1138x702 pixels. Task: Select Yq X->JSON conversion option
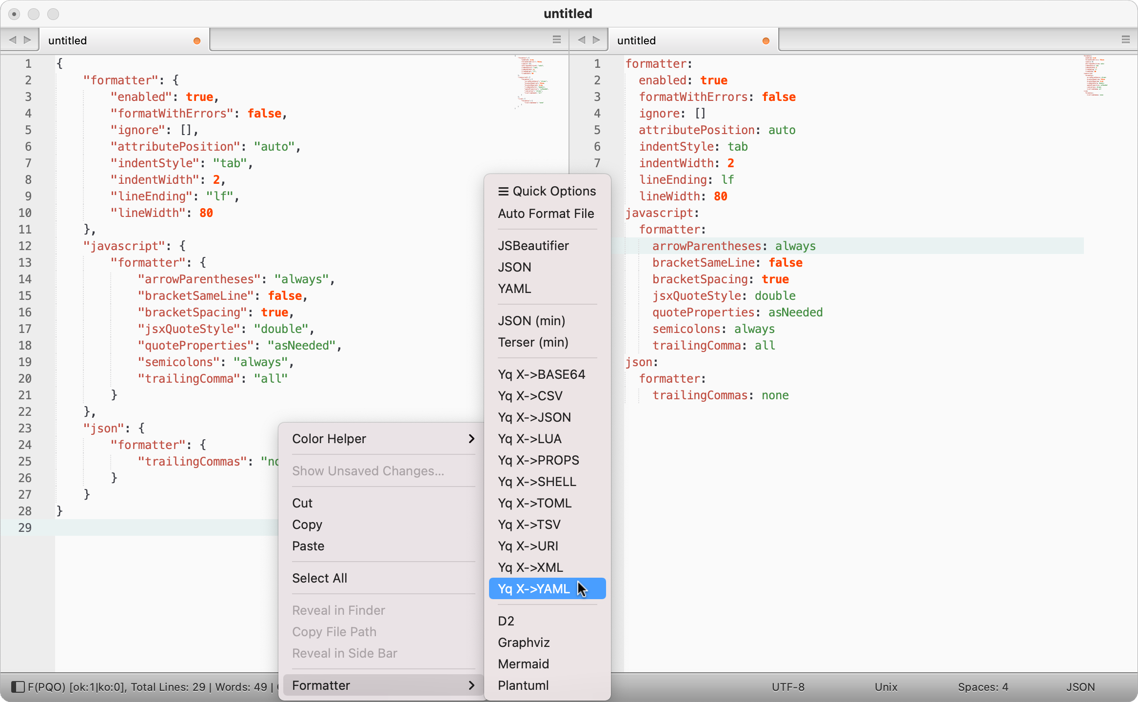click(534, 417)
